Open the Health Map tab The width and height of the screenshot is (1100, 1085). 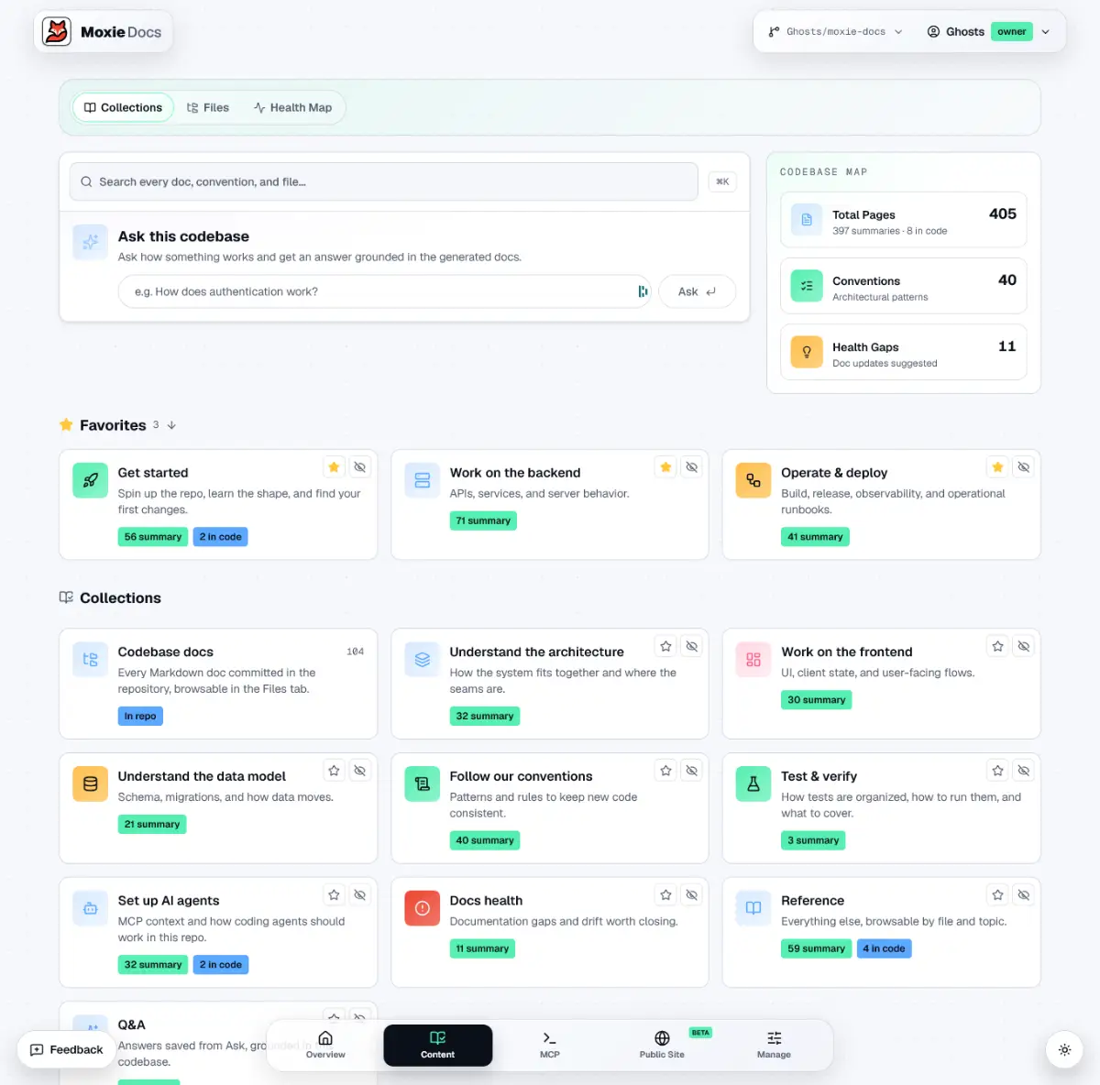[293, 107]
